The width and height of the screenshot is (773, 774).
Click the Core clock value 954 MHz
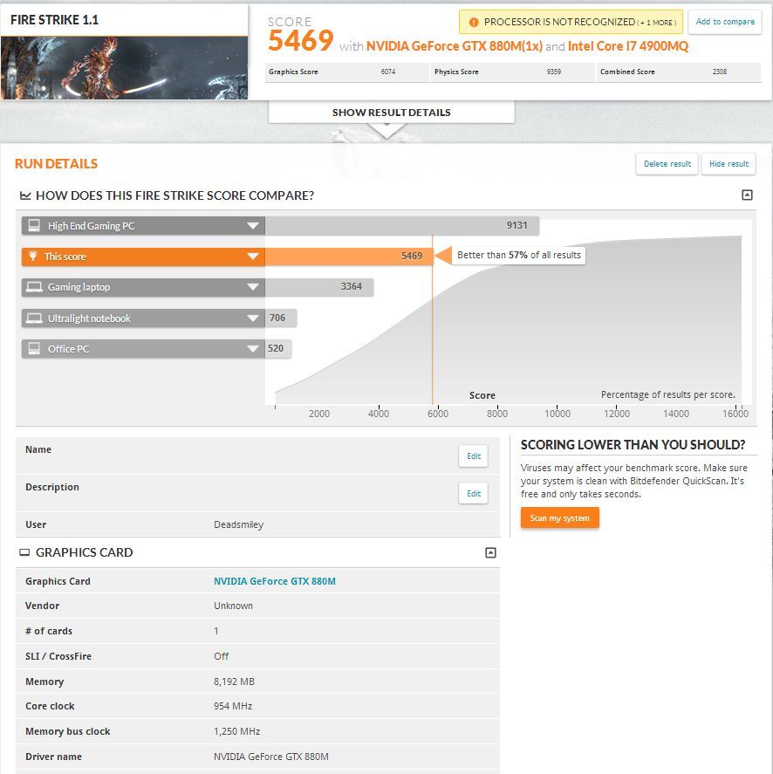(233, 706)
